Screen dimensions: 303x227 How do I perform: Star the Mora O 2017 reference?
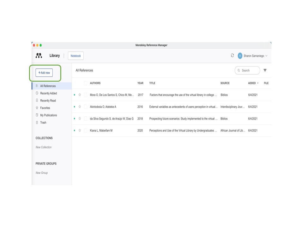[80, 95]
